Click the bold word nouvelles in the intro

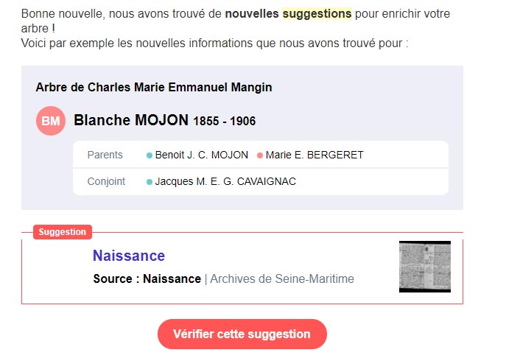click(x=252, y=13)
